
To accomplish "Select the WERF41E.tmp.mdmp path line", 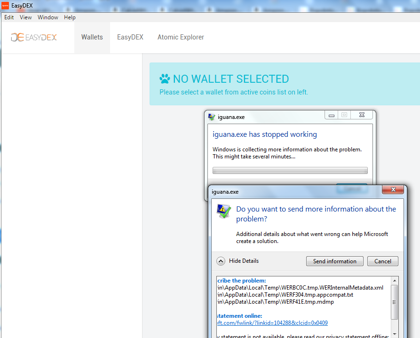I will click(276, 302).
